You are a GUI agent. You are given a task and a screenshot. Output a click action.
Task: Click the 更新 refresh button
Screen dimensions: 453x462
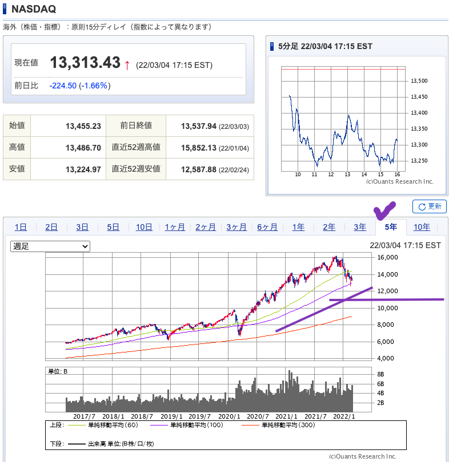coord(429,206)
